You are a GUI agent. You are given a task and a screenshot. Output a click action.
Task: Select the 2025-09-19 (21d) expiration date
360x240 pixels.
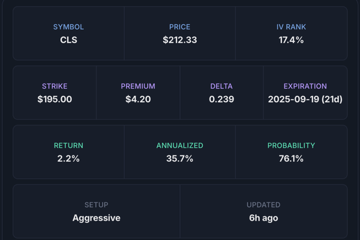pyautogui.click(x=305, y=99)
